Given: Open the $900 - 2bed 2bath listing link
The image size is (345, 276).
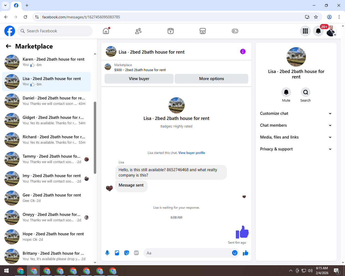Looking at the screenshot, I should pyautogui.click(x=140, y=70).
